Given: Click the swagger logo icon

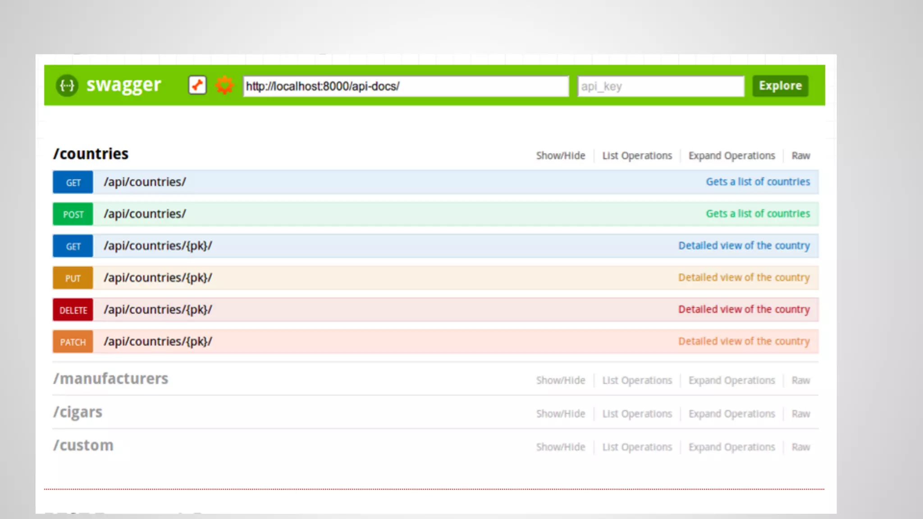Looking at the screenshot, I should [x=67, y=85].
